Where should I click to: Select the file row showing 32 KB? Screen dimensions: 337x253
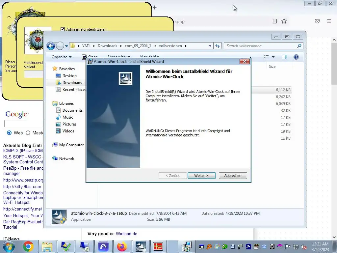272,111
